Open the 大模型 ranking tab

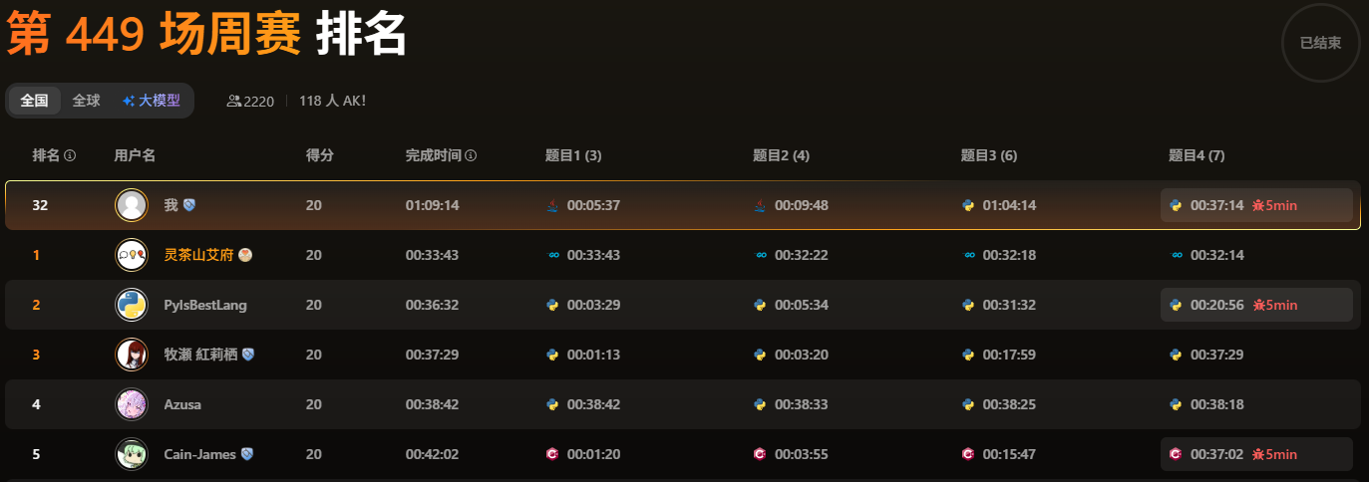152,101
